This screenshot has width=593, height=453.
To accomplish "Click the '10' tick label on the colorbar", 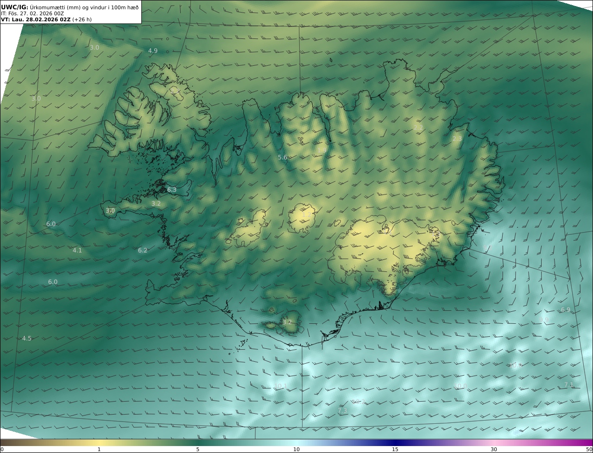I will click(x=296, y=449).
